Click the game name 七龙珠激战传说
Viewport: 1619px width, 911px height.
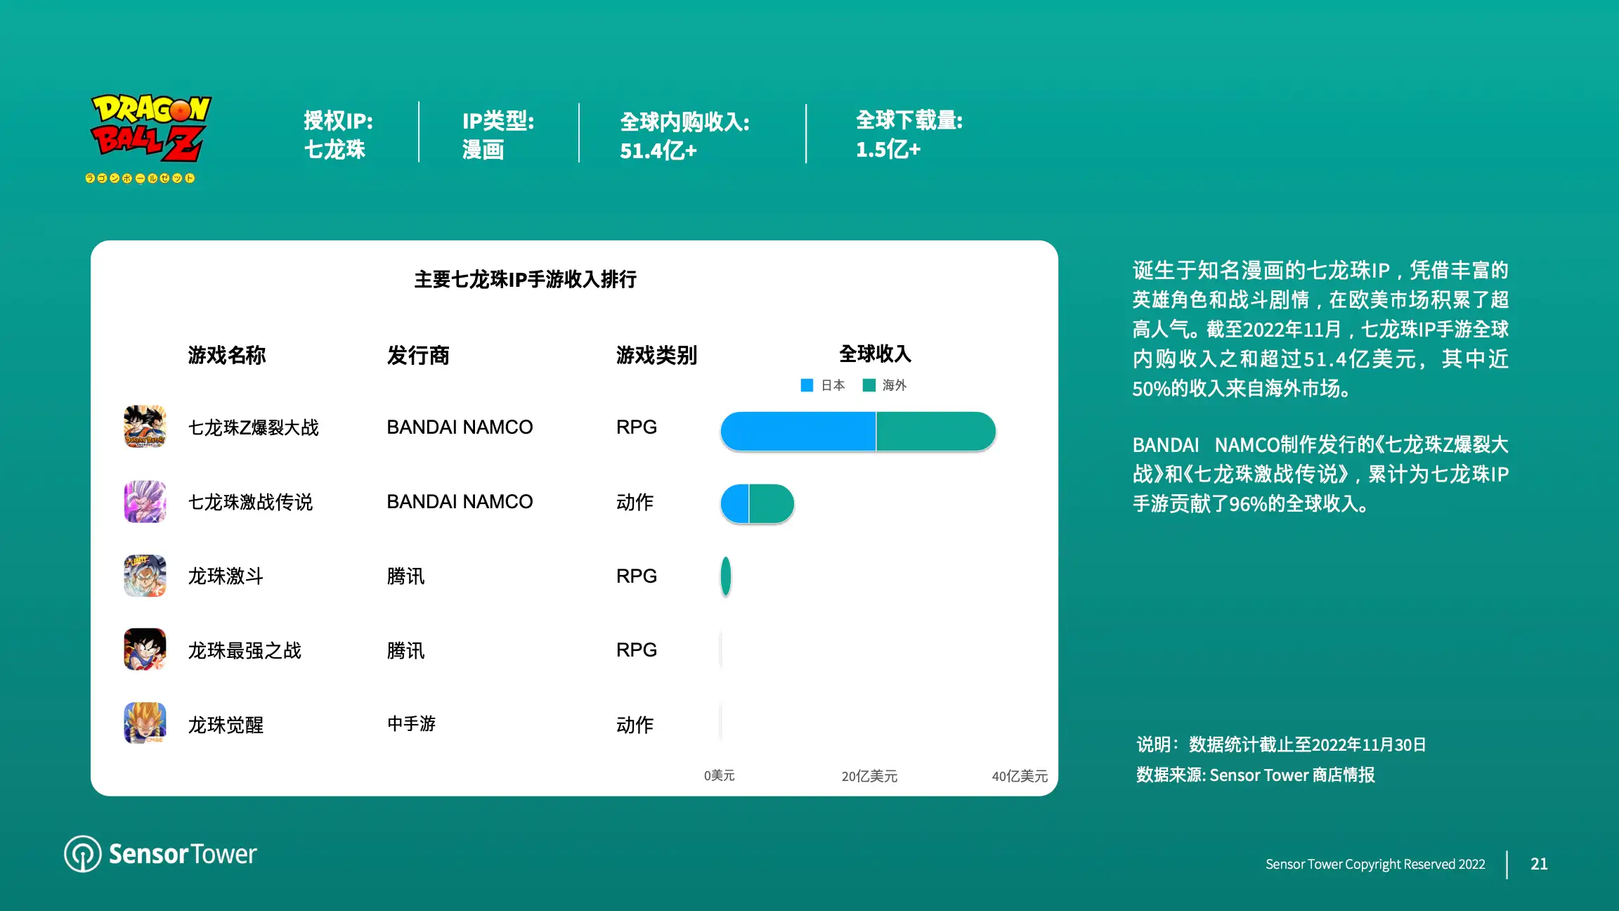pyautogui.click(x=251, y=502)
